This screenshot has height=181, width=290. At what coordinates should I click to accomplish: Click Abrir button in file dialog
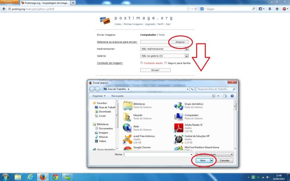(x=203, y=160)
